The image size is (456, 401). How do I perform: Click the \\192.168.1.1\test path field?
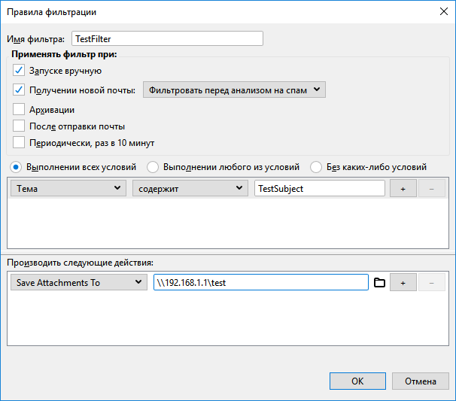[x=261, y=282]
